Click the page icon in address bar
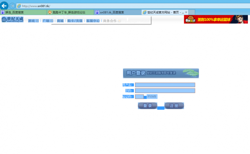Image resolution: width=250 pixels, height=154 pixels. pos(19,6)
